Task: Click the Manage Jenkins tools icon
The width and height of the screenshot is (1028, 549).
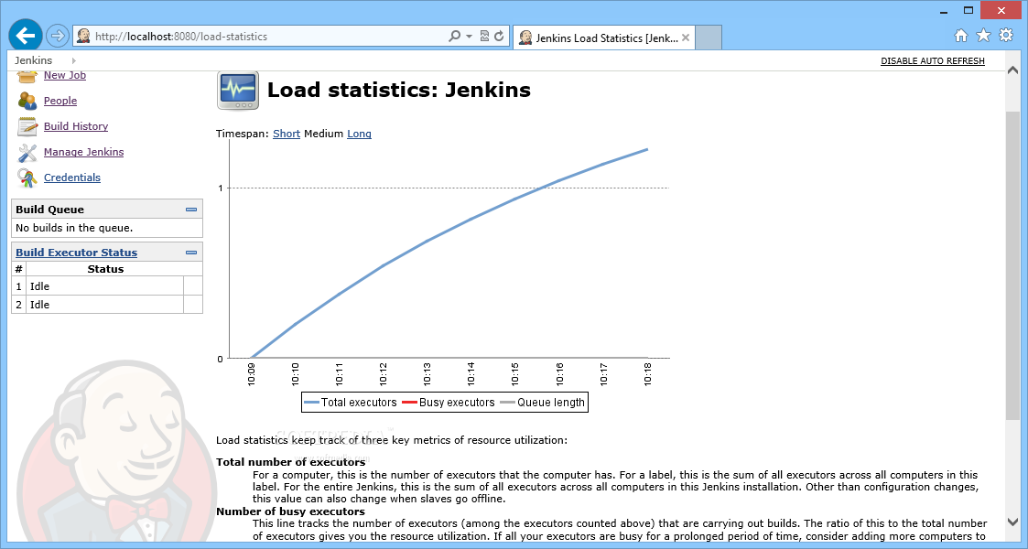Action: pos(27,153)
